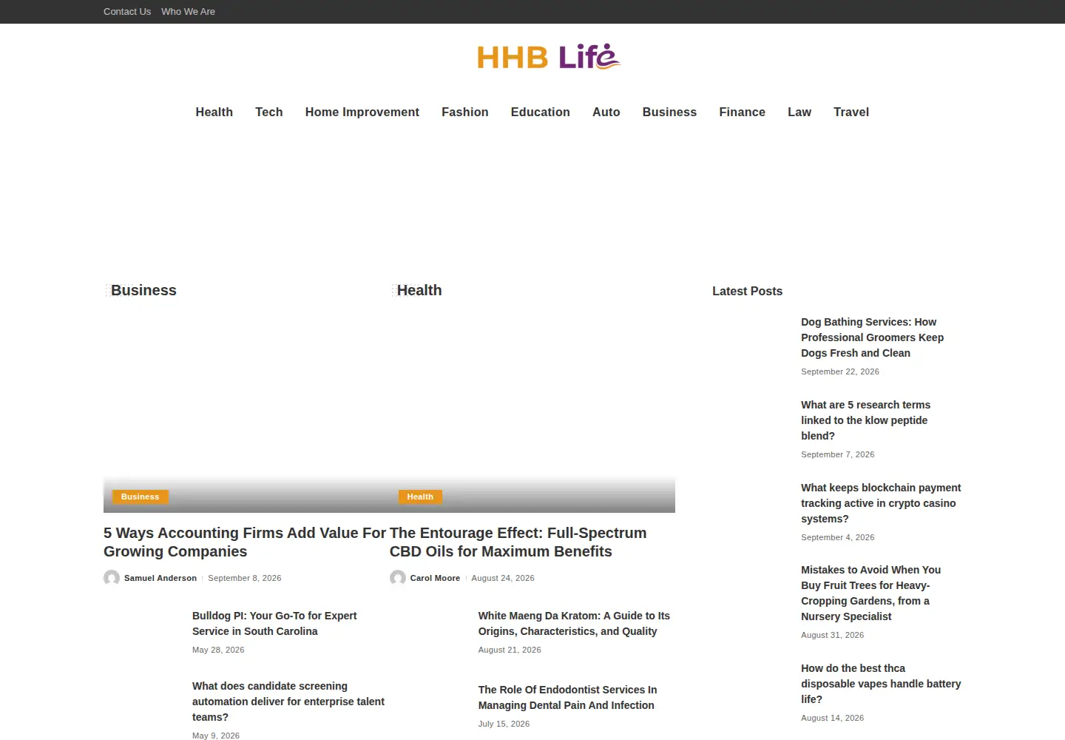Image resolution: width=1065 pixels, height=740 pixels.
Task: Click the 'Latest Posts' heading
Action: coord(747,292)
